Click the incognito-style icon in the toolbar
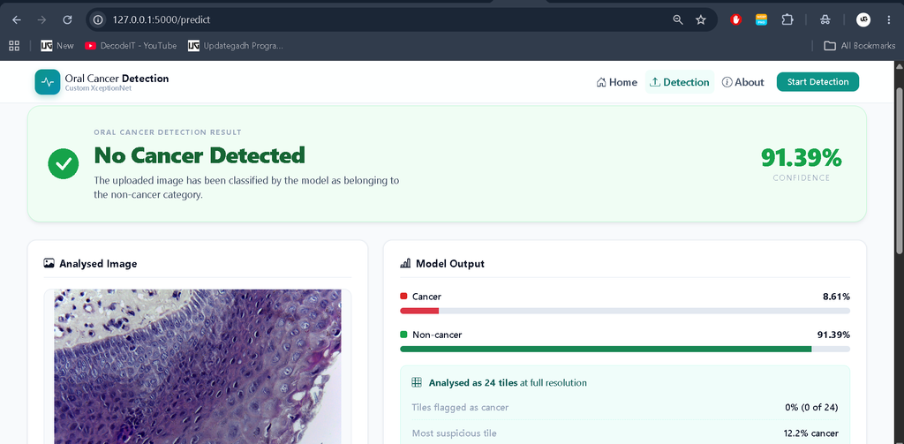The width and height of the screenshot is (904, 444). pyautogui.click(x=825, y=19)
